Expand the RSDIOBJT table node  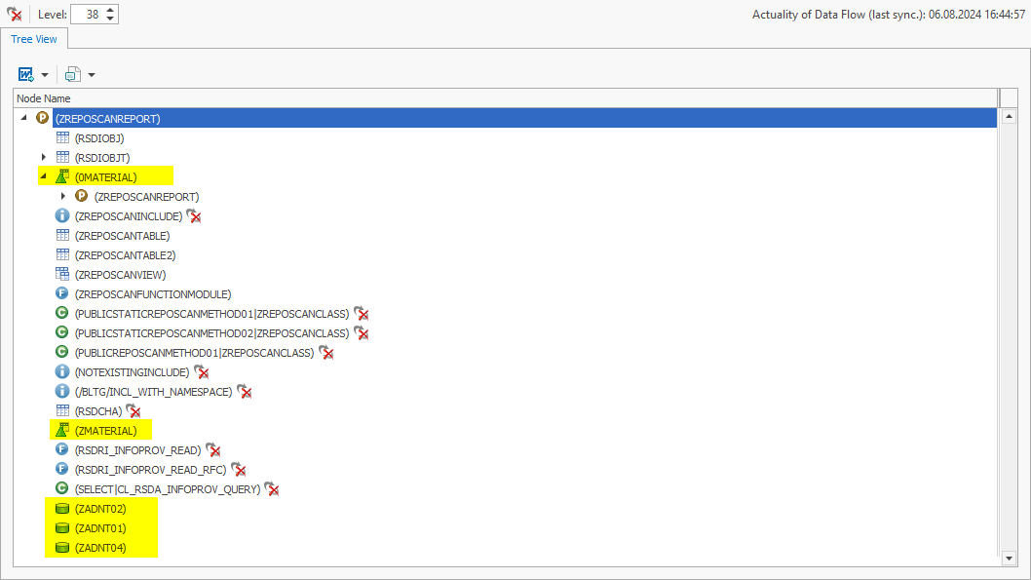(x=43, y=157)
